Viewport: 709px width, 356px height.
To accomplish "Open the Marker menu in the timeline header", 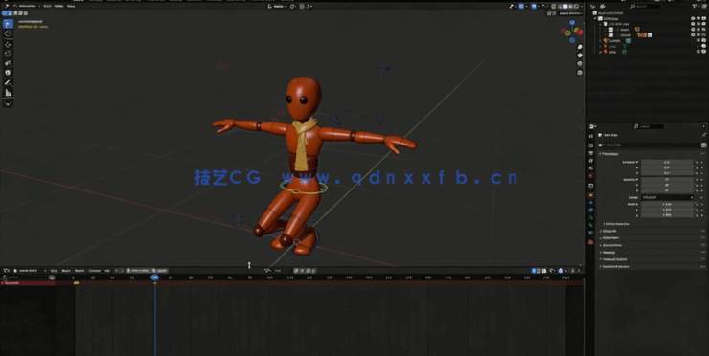I will 80,271.
